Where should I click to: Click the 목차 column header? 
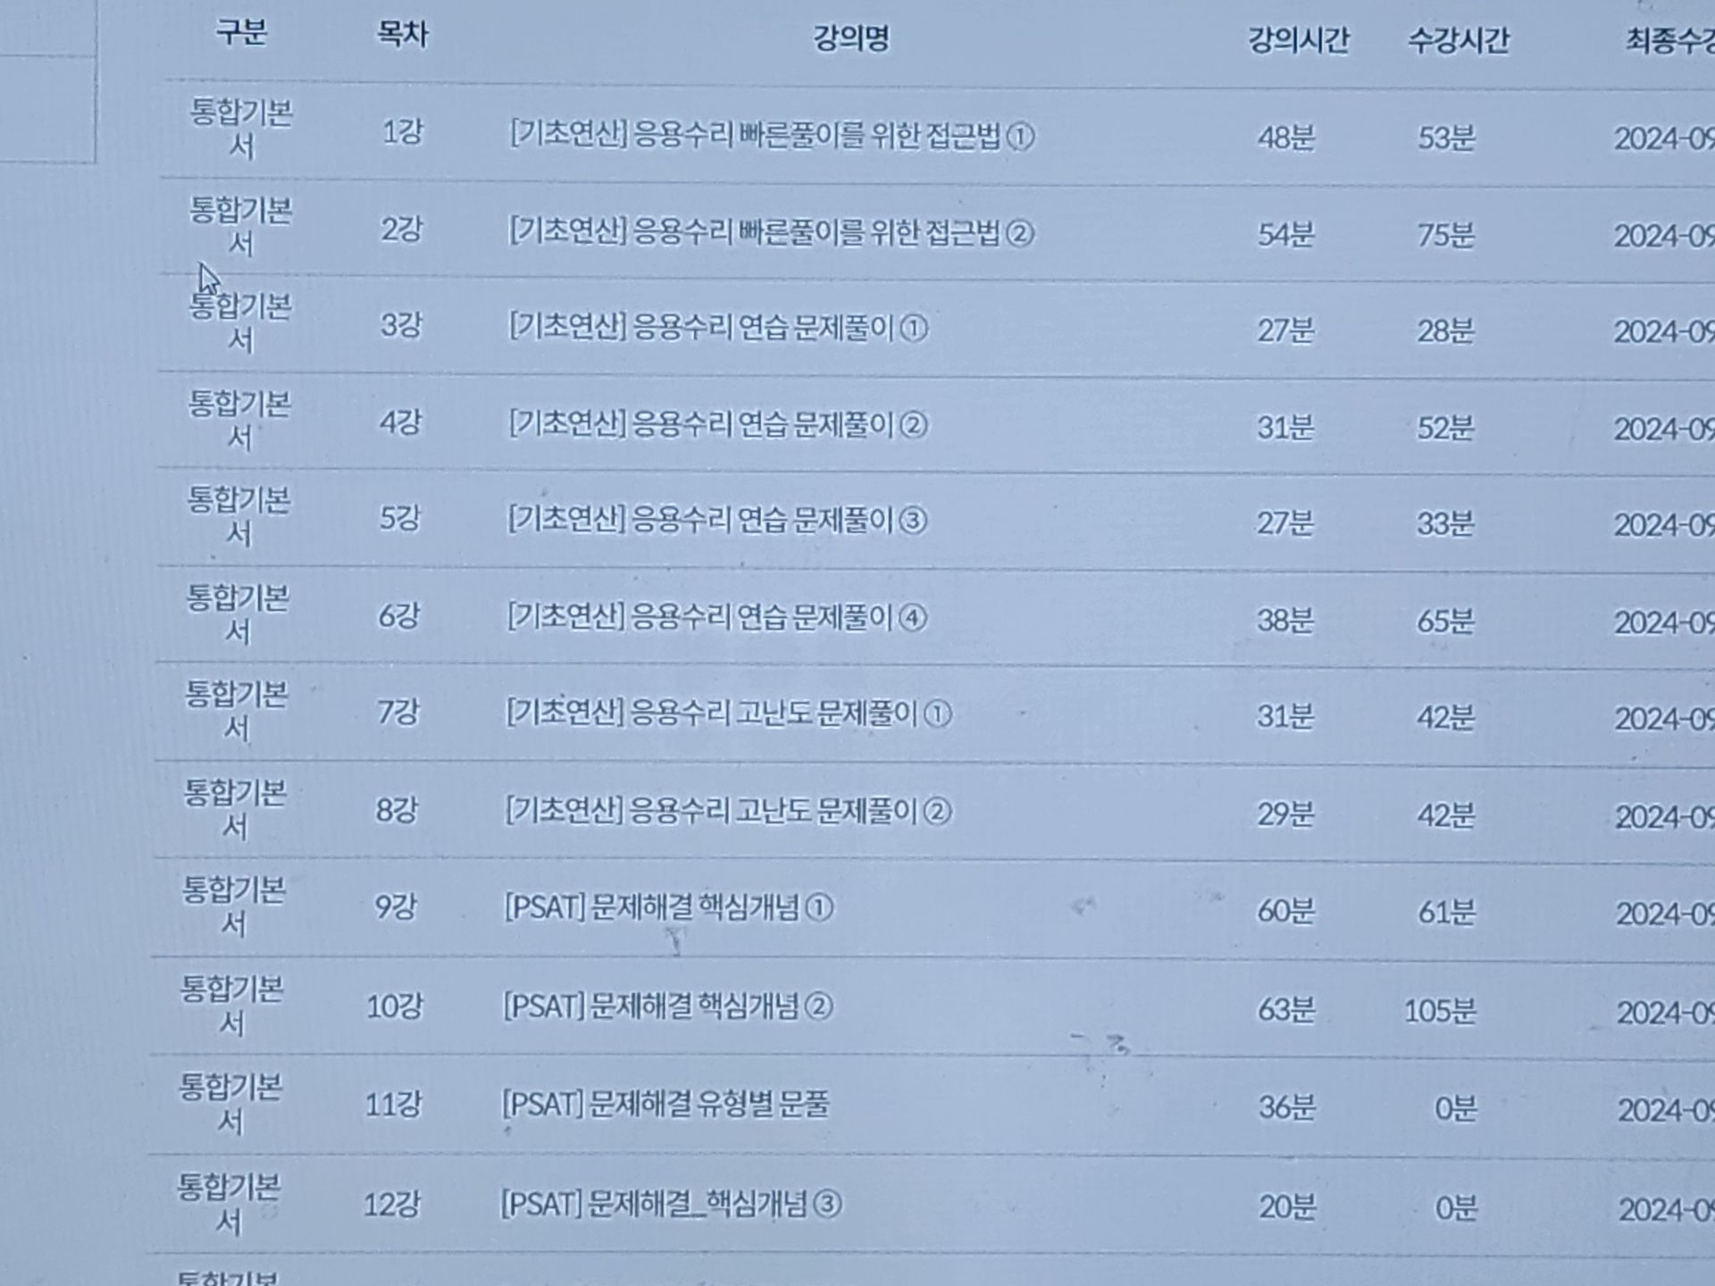pos(402,35)
